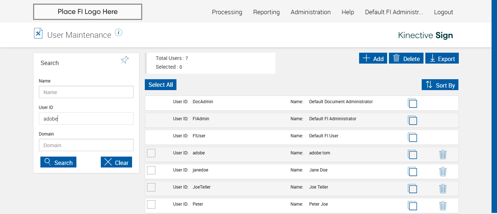497x214 pixels.
Task: Expand the Processing menu
Action: tap(227, 12)
